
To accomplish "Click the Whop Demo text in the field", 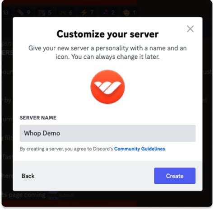I will (42, 133).
